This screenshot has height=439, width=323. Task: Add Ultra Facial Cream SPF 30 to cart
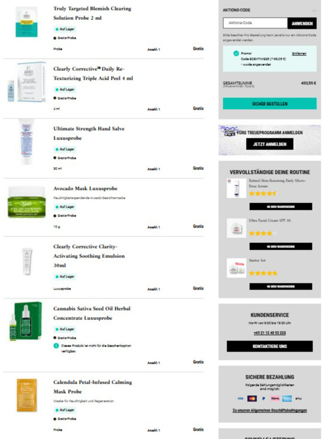tap(281, 246)
